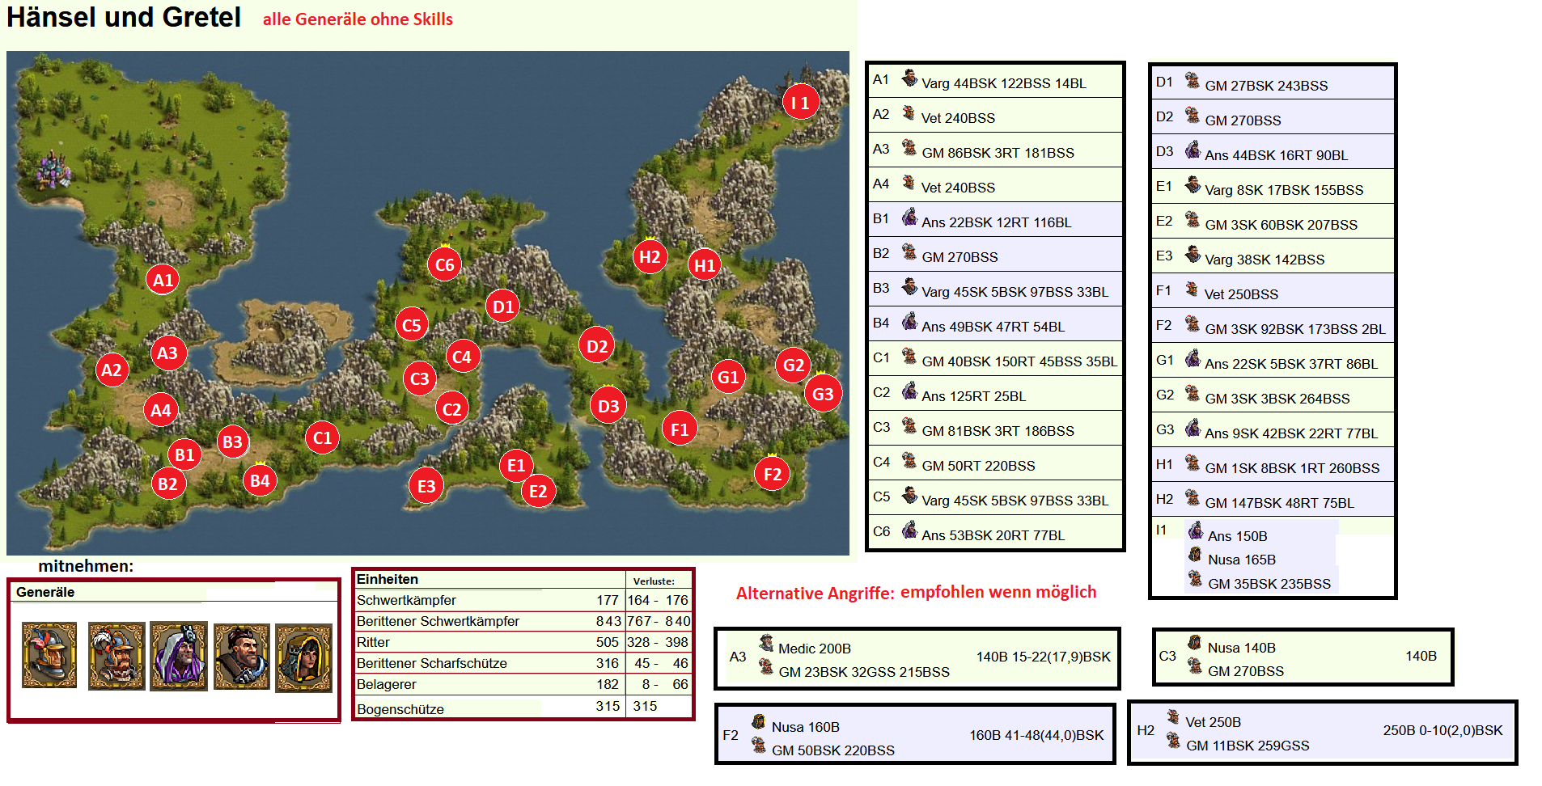1542x786 pixels.
Task: Click the F2 map marker
Action: point(773,474)
